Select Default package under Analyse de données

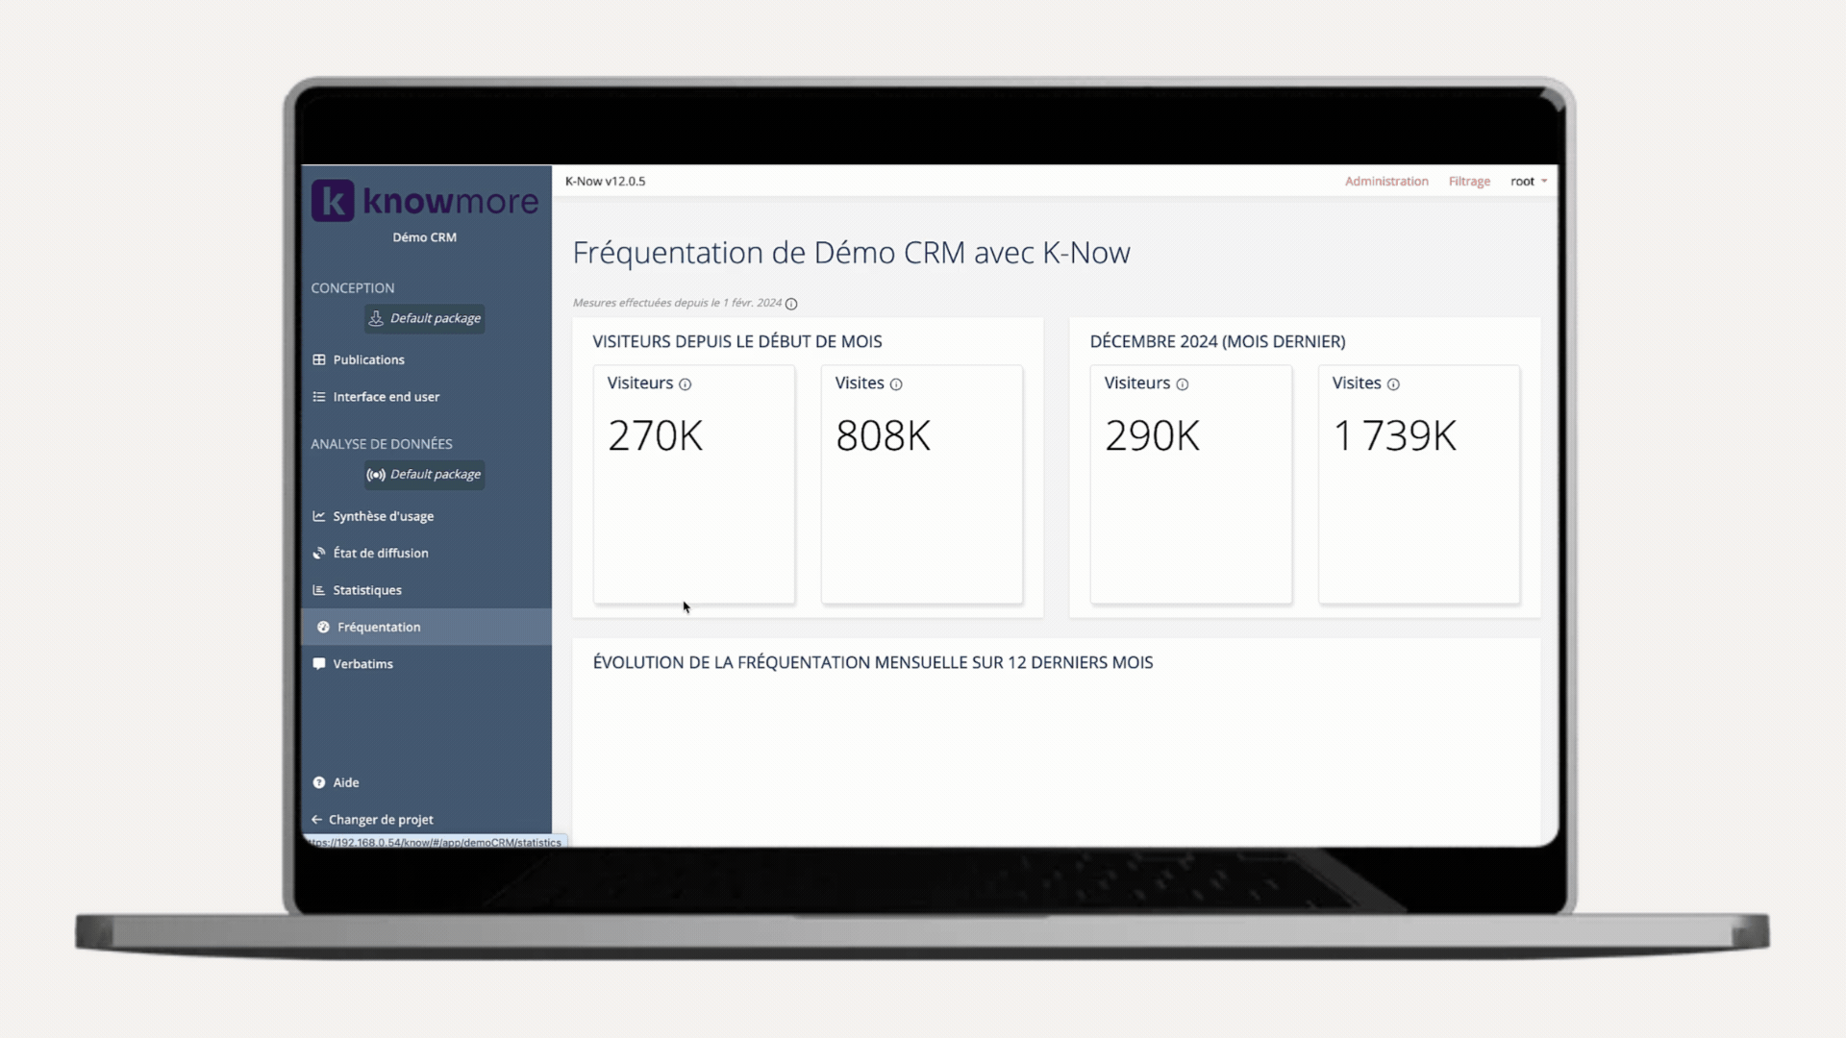point(424,475)
